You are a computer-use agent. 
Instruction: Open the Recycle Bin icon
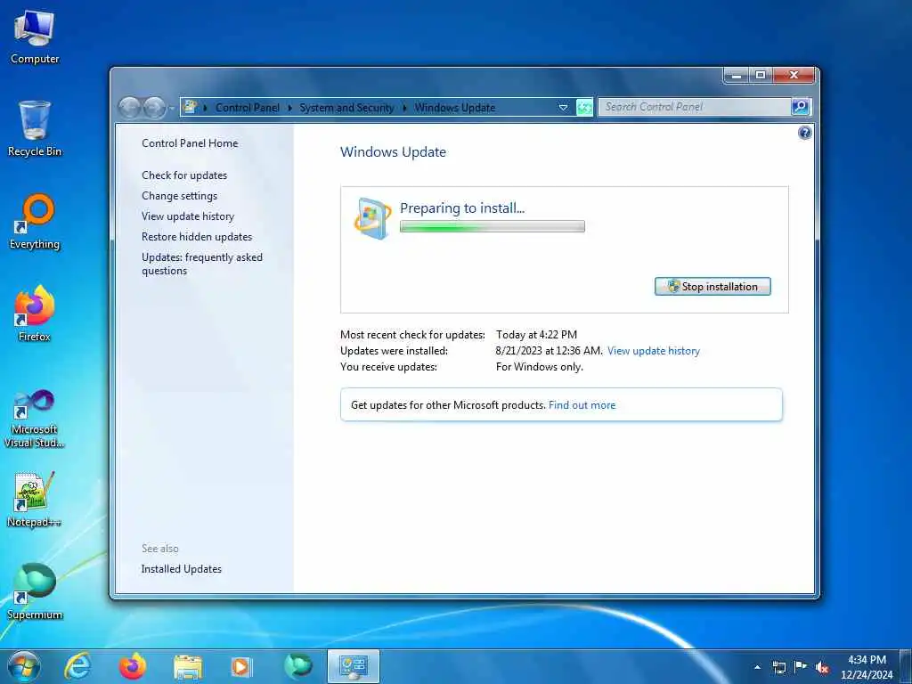[x=35, y=129]
